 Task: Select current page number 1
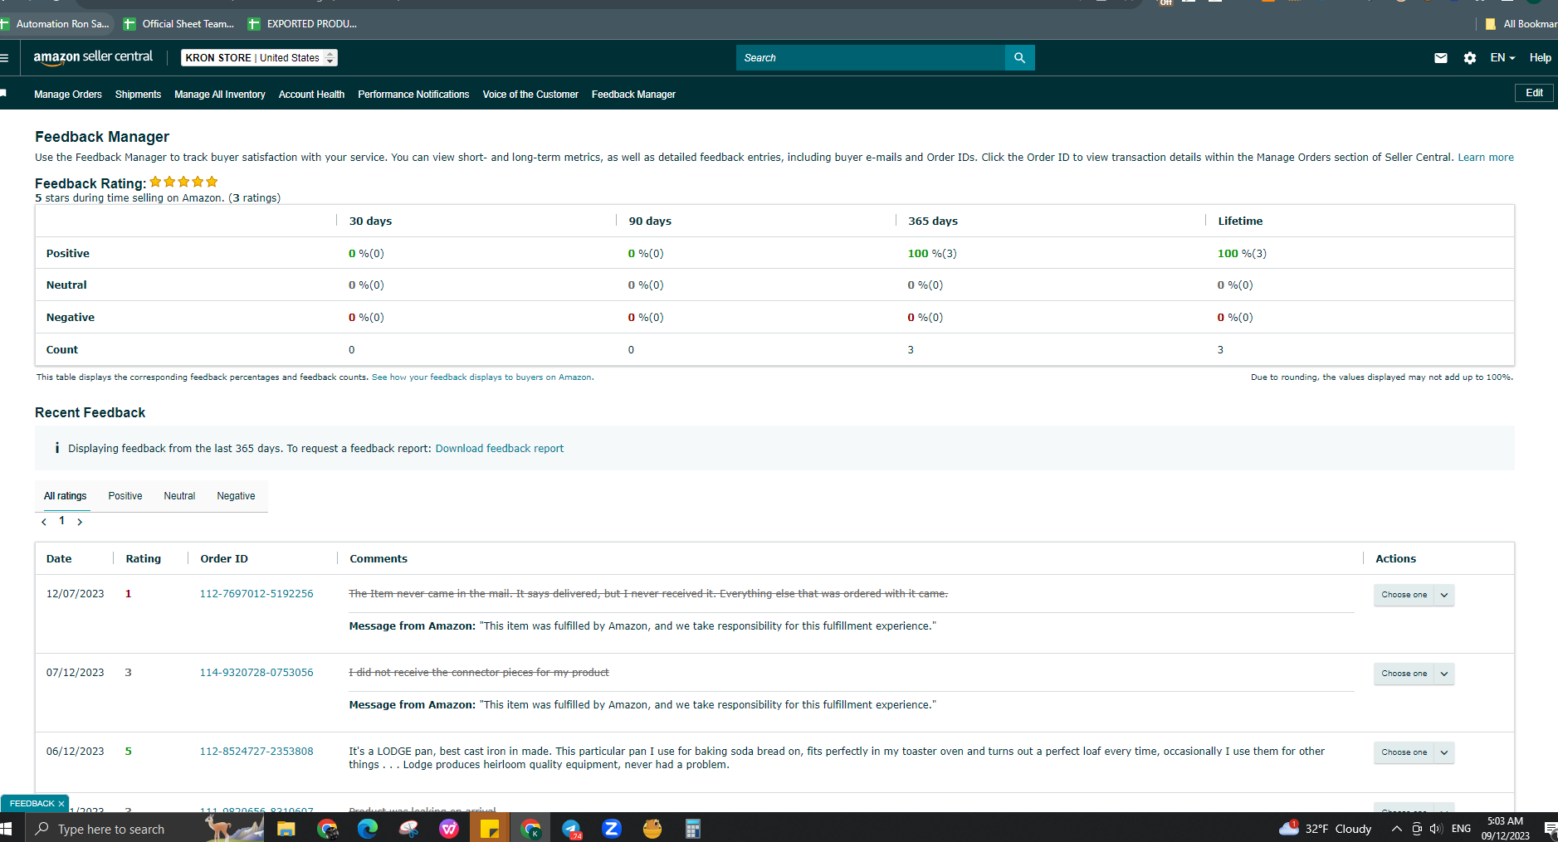61,521
